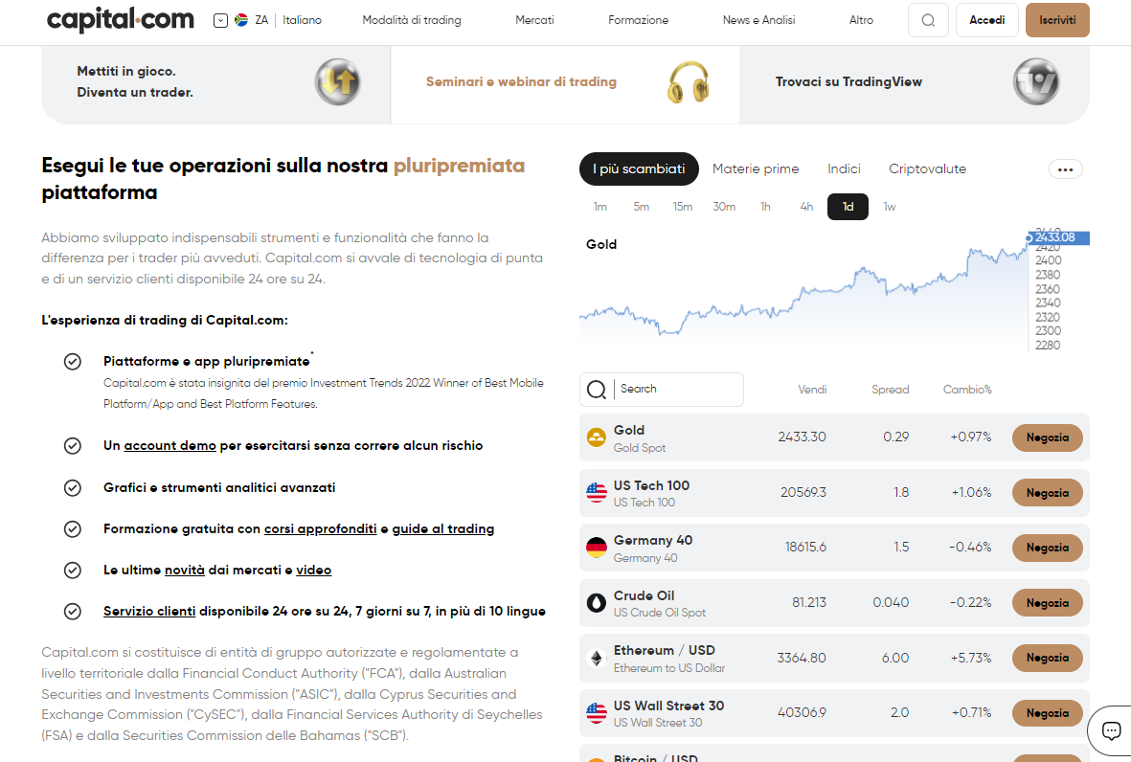The height and width of the screenshot is (762, 1131).
Task: Click the South Africa flag icon
Action: [x=241, y=20]
